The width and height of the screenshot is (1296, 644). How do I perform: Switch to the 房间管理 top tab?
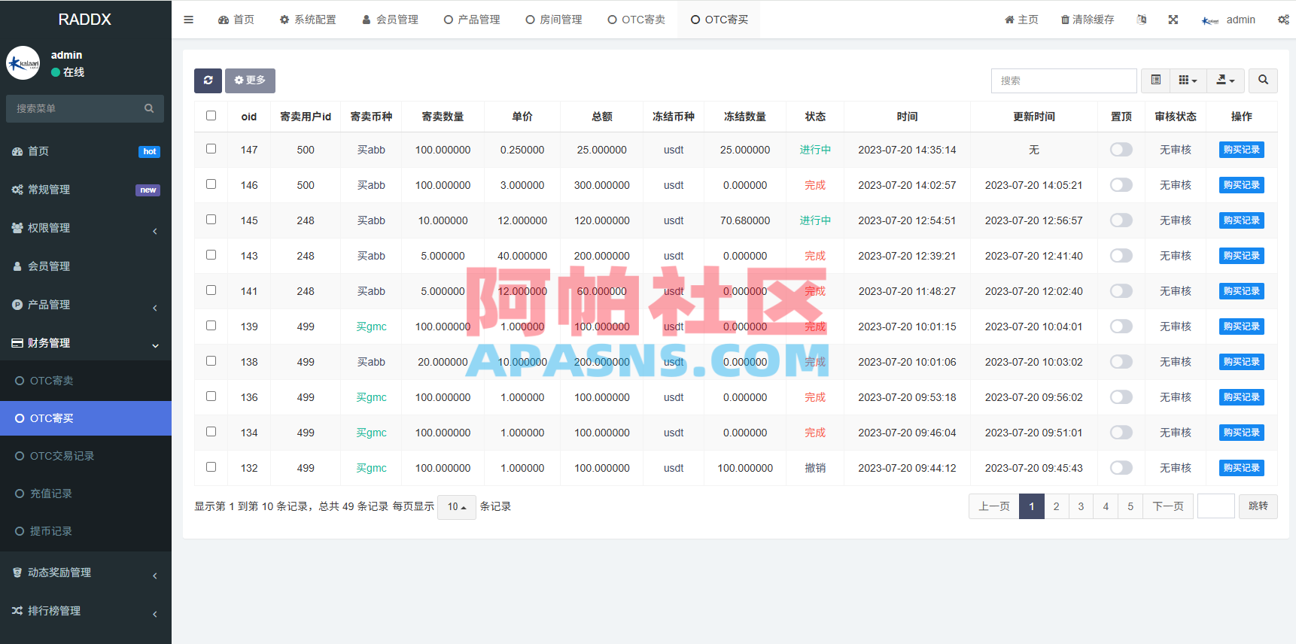(554, 20)
